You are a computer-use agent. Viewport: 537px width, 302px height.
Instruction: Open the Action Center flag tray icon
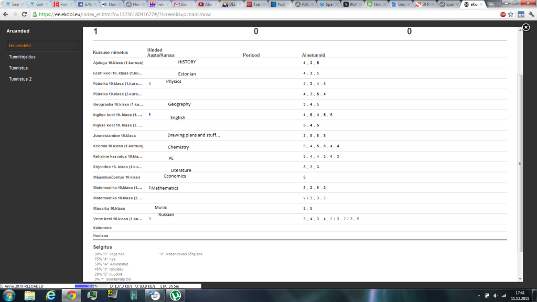point(487,296)
